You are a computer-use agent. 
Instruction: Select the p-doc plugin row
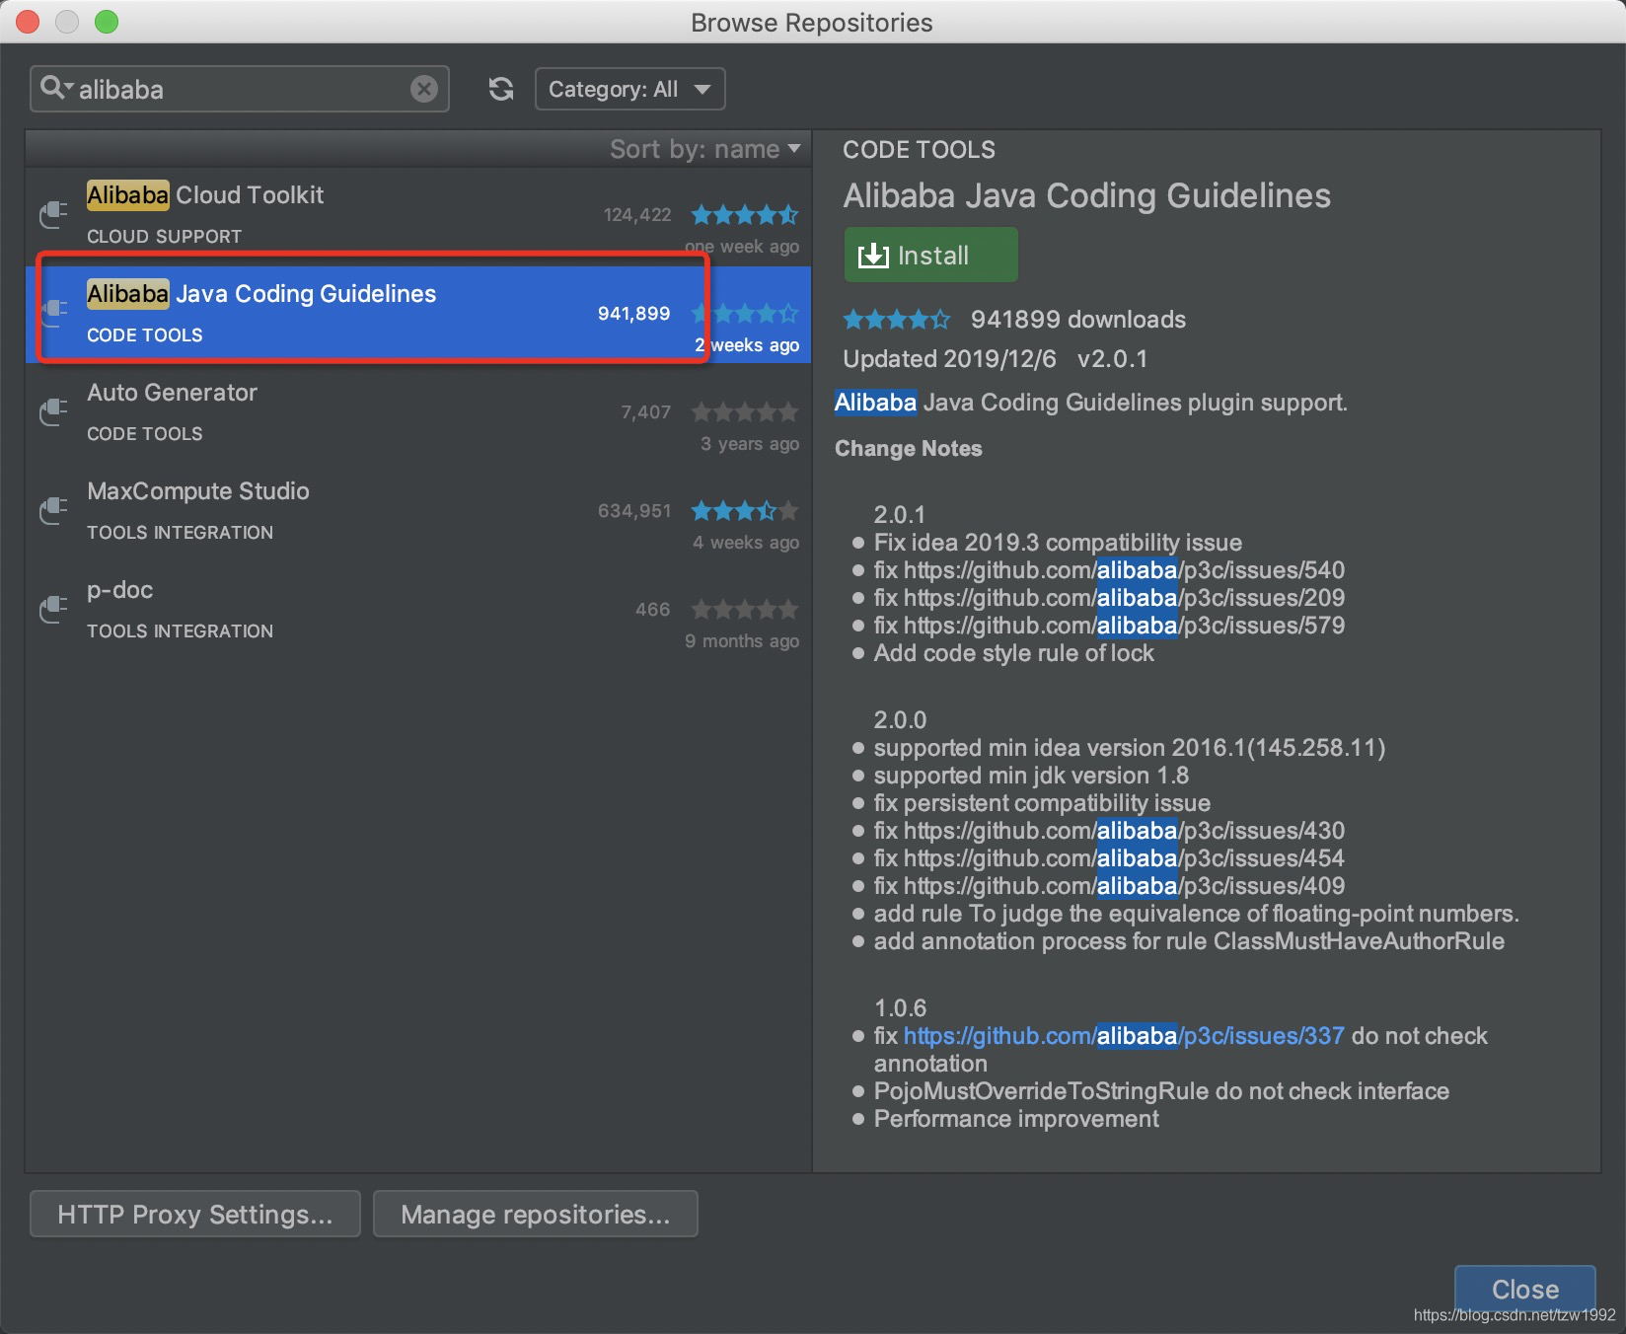tap(418, 611)
